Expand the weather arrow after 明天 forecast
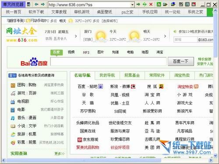The height and width of the screenshot is (164, 219). (165, 36)
